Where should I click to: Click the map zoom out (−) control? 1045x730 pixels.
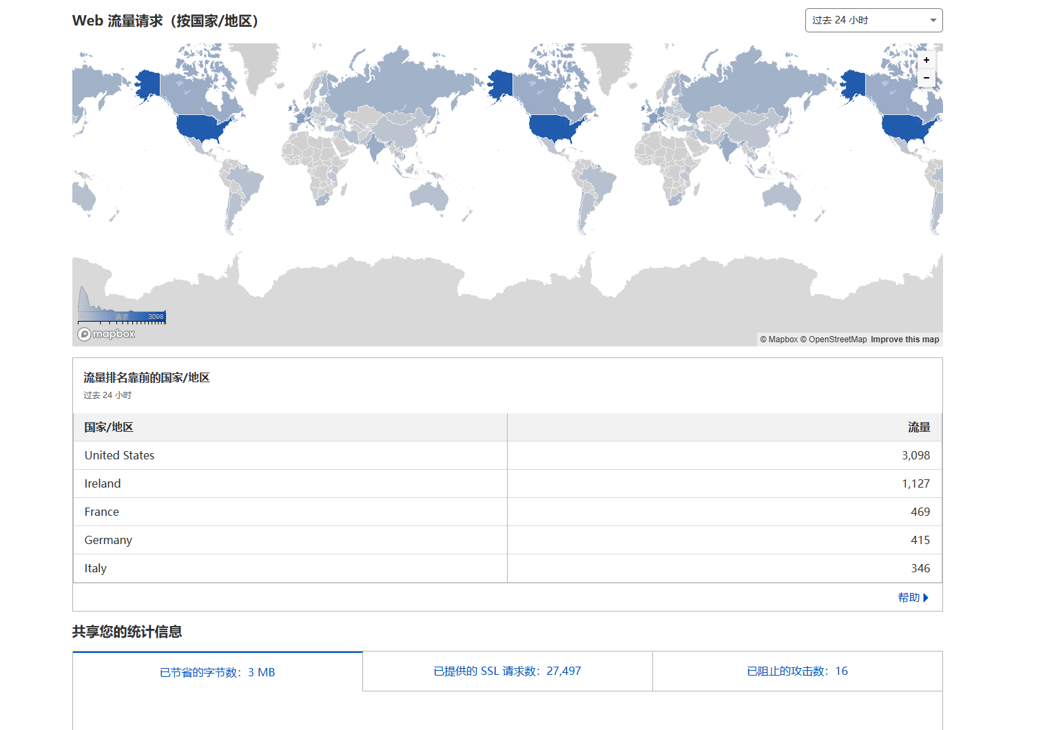pos(927,79)
